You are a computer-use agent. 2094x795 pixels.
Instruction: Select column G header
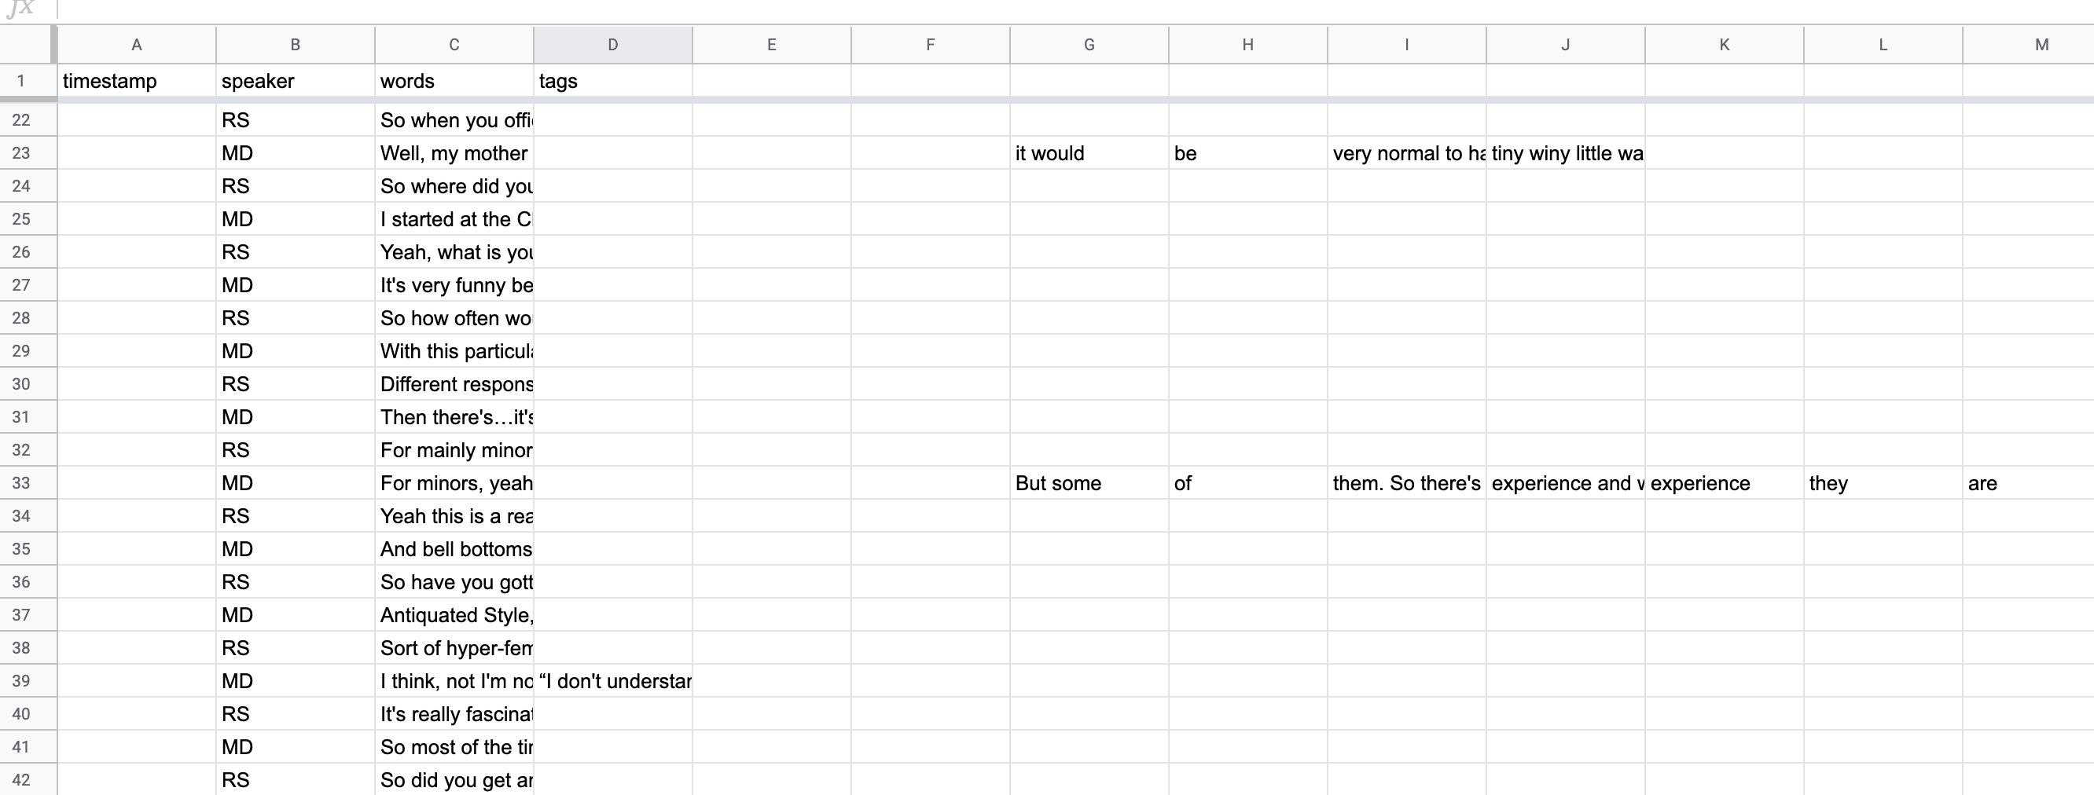tap(1089, 45)
